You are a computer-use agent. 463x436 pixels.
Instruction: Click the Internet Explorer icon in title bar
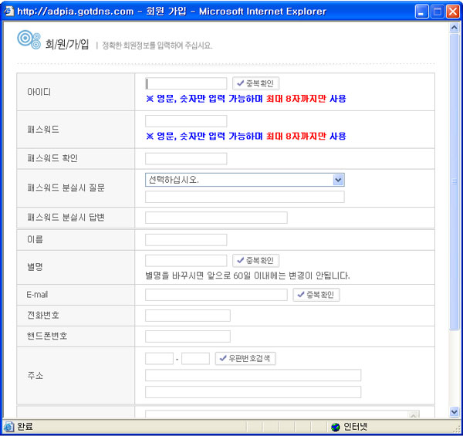tap(8, 12)
